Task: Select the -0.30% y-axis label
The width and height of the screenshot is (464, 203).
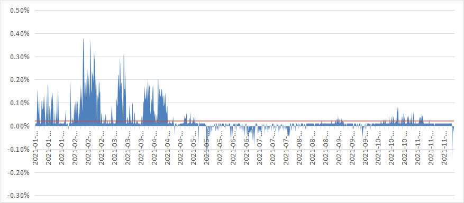Action: tap(19, 196)
